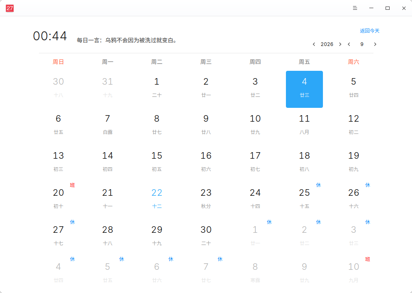Choose September 12 初二
The width and height of the screenshot is (412, 293).
coord(354,126)
